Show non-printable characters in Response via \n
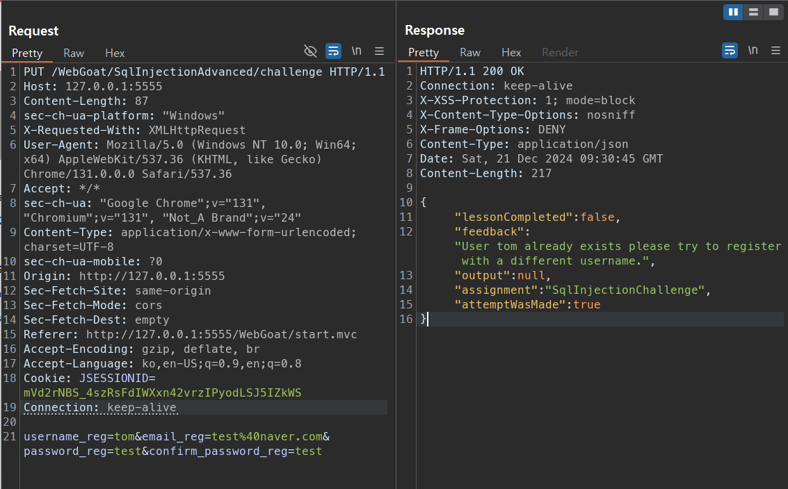 click(753, 50)
